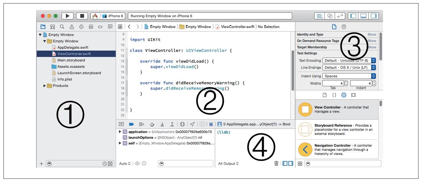Click the Step Out icon
The image size is (422, 182).
pos(172,124)
